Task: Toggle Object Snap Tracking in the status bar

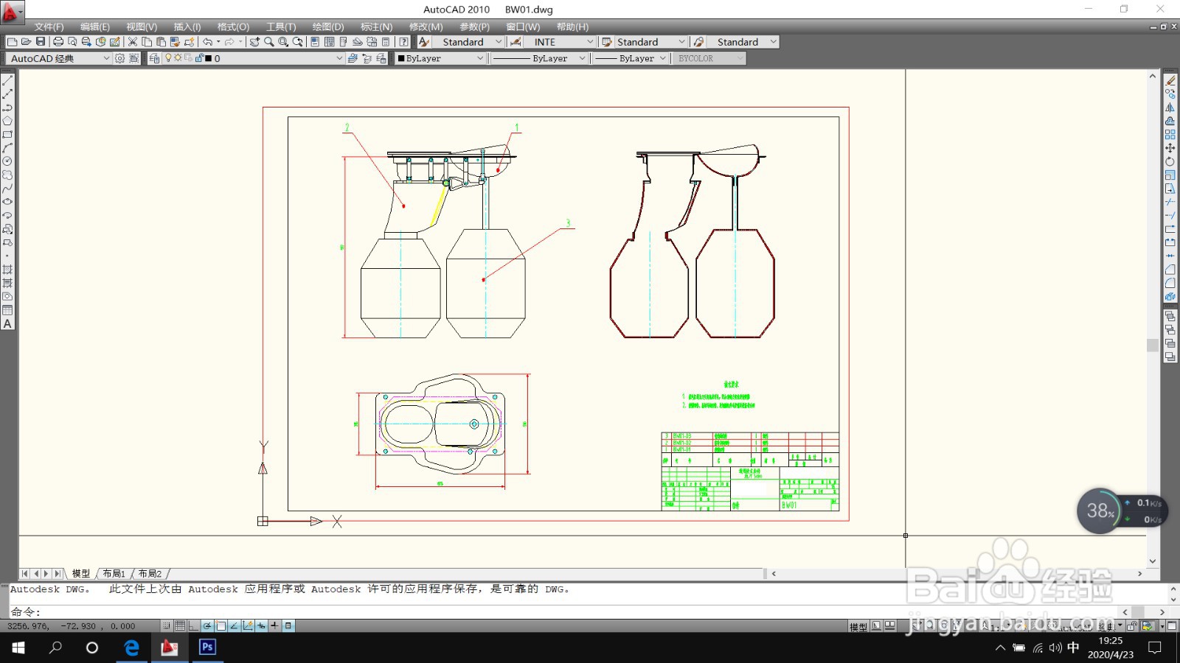Action: point(234,626)
